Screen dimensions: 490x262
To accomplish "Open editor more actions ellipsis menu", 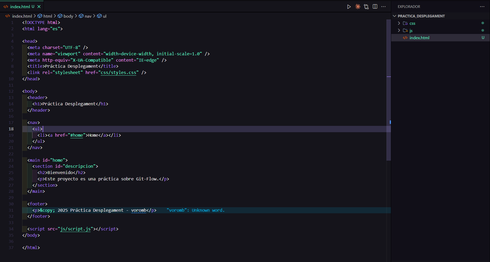I will tap(383, 7).
